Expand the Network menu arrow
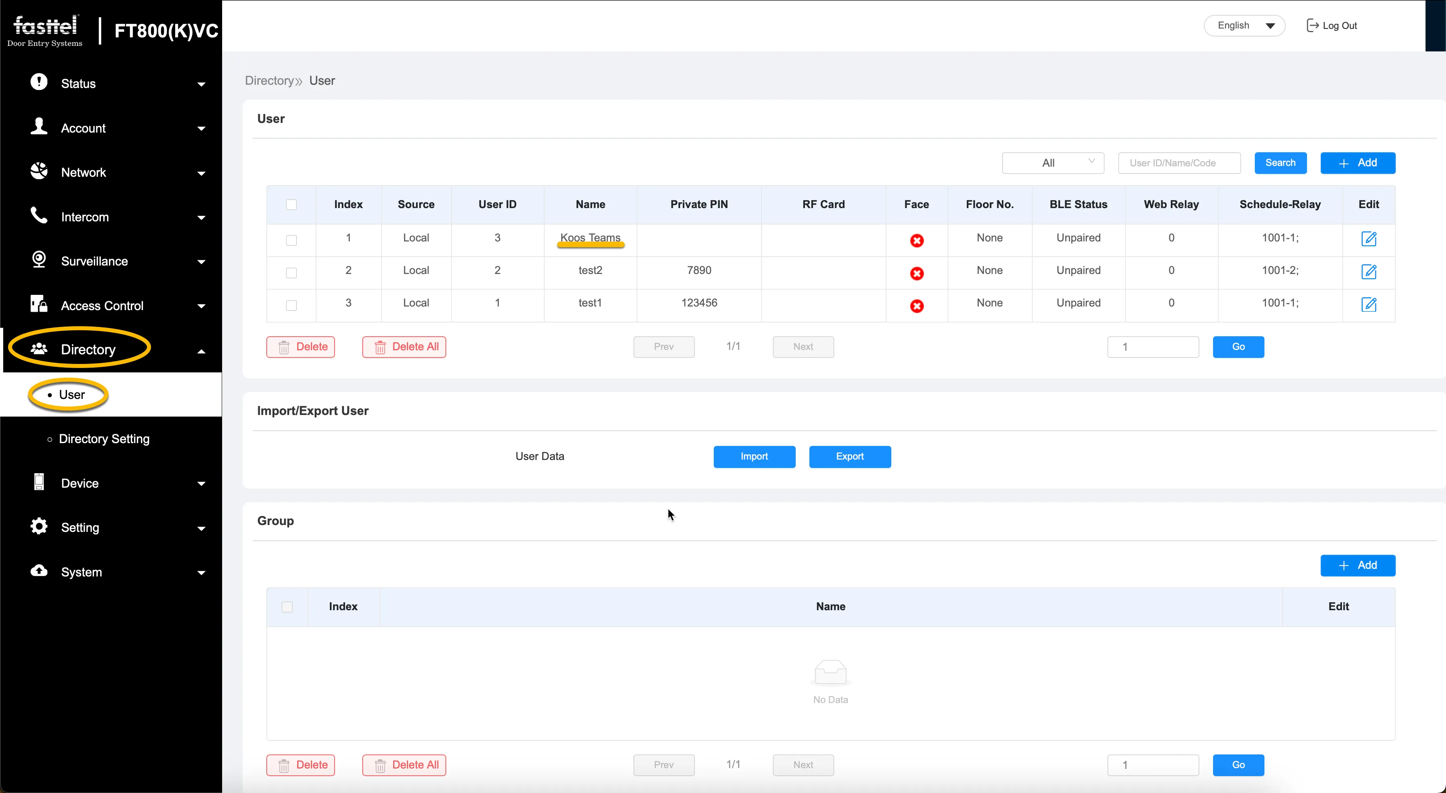Image resolution: width=1446 pixels, height=793 pixels. point(202,174)
